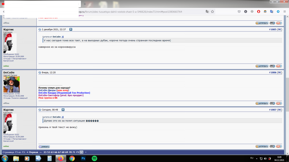
Task: Open Windows Explorer from taskbar
Action: [16, 159]
